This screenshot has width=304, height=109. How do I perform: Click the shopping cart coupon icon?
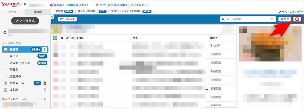tap(97, 5)
